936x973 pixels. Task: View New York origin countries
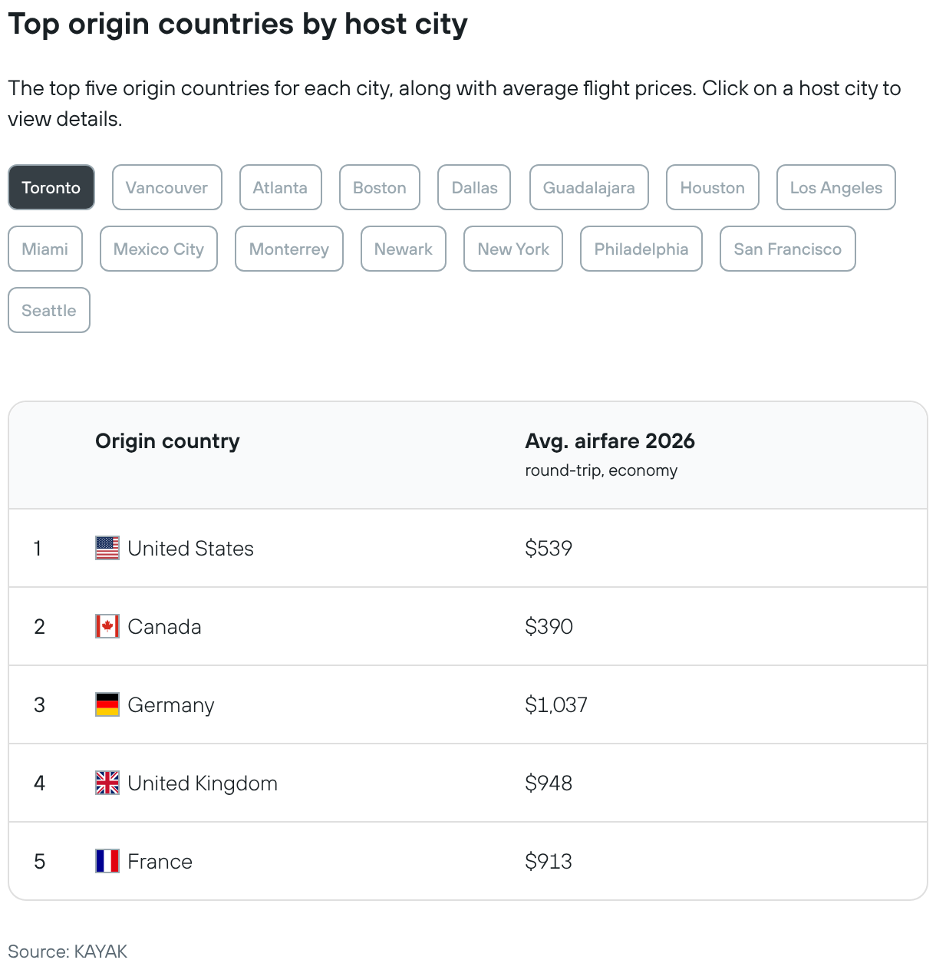(x=513, y=249)
